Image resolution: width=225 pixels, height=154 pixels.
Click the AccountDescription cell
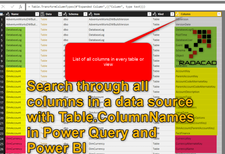click(x=198, y=92)
